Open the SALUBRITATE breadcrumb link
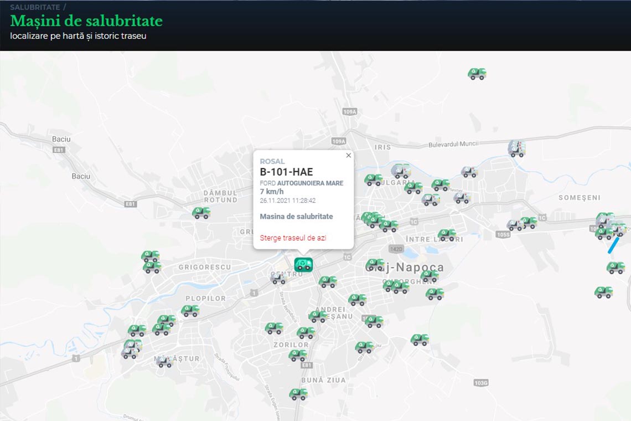This screenshot has width=631, height=421. click(x=35, y=7)
